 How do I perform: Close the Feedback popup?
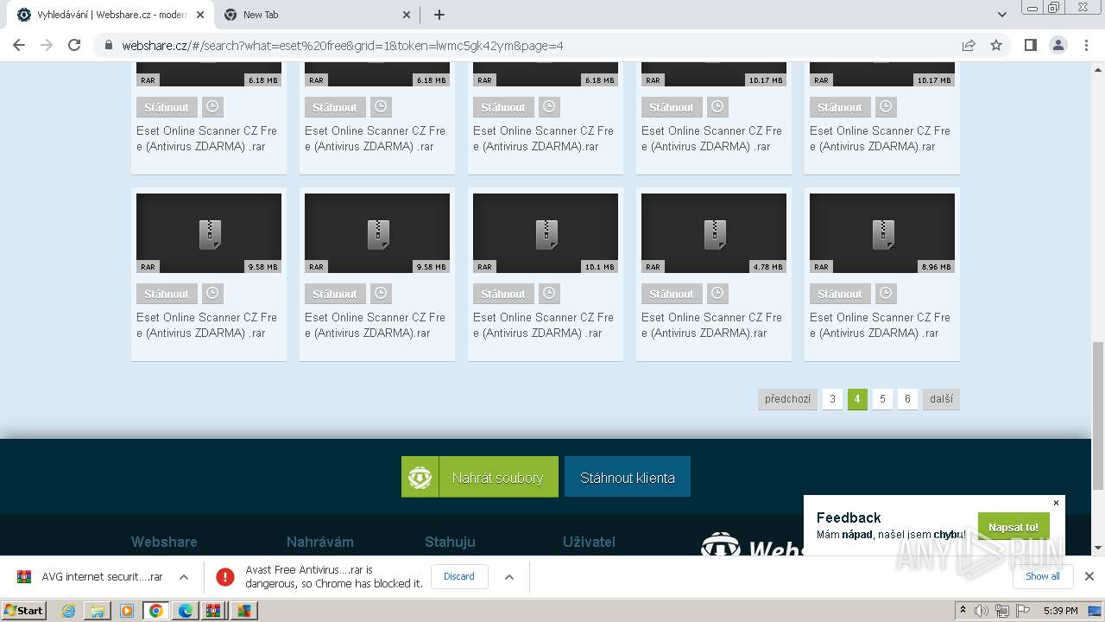[1056, 503]
